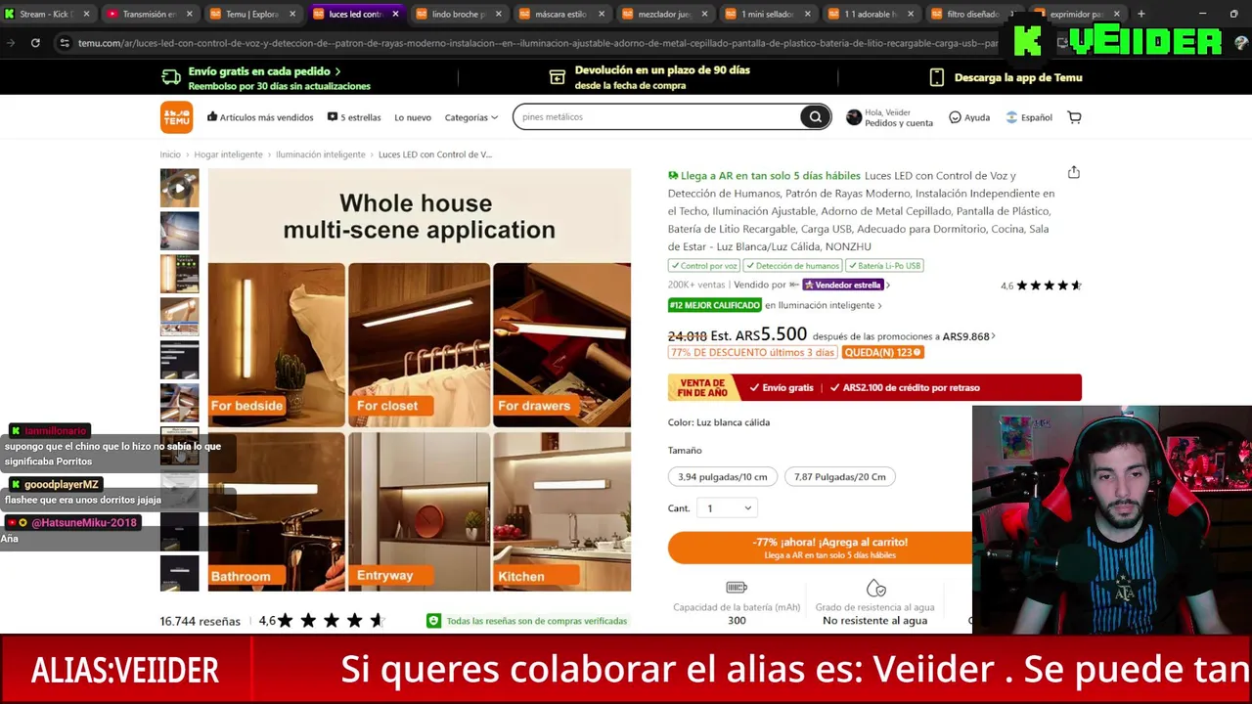Click the battery capacity icon
Image resolution: width=1252 pixels, height=704 pixels.
[x=737, y=588]
